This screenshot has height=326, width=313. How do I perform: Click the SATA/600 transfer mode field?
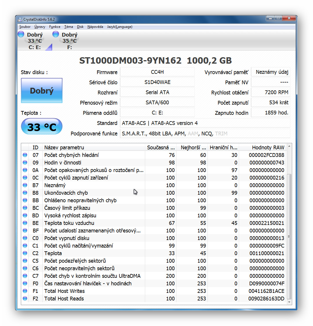[x=157, y=103]
